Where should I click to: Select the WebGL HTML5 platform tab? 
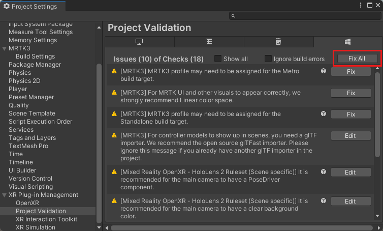(x=278, y=42)
